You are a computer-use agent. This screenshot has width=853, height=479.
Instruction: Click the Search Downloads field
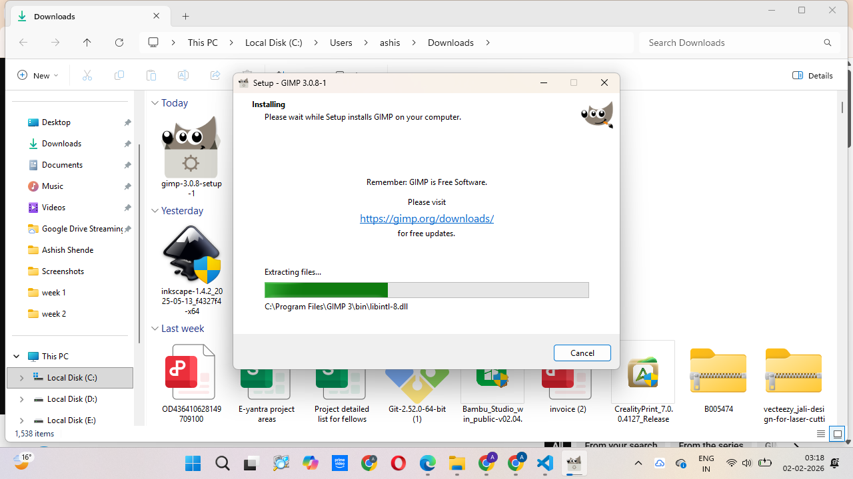[x=740, y=43]
